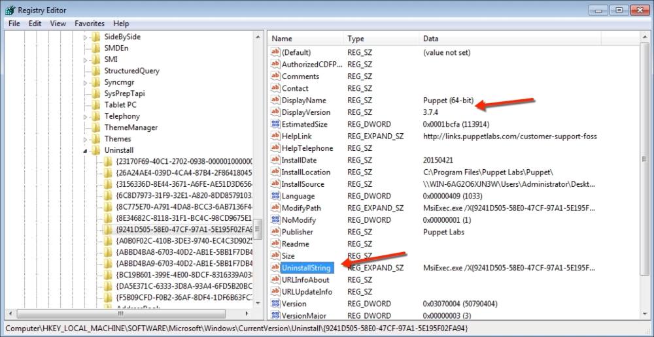Image resolution: width=654 pixels, height=337 pixels.
Task: Select the {A0B0F02C-410B-3DE3 registry key
Action: 184,241
